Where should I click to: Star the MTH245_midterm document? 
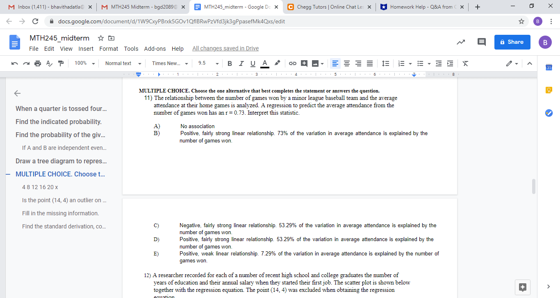tap(100, 38)
